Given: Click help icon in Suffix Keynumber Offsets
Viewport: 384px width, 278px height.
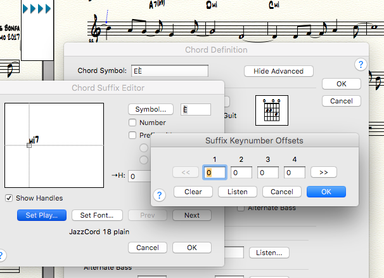Looking at the screenshot, I should click(159, 195).
